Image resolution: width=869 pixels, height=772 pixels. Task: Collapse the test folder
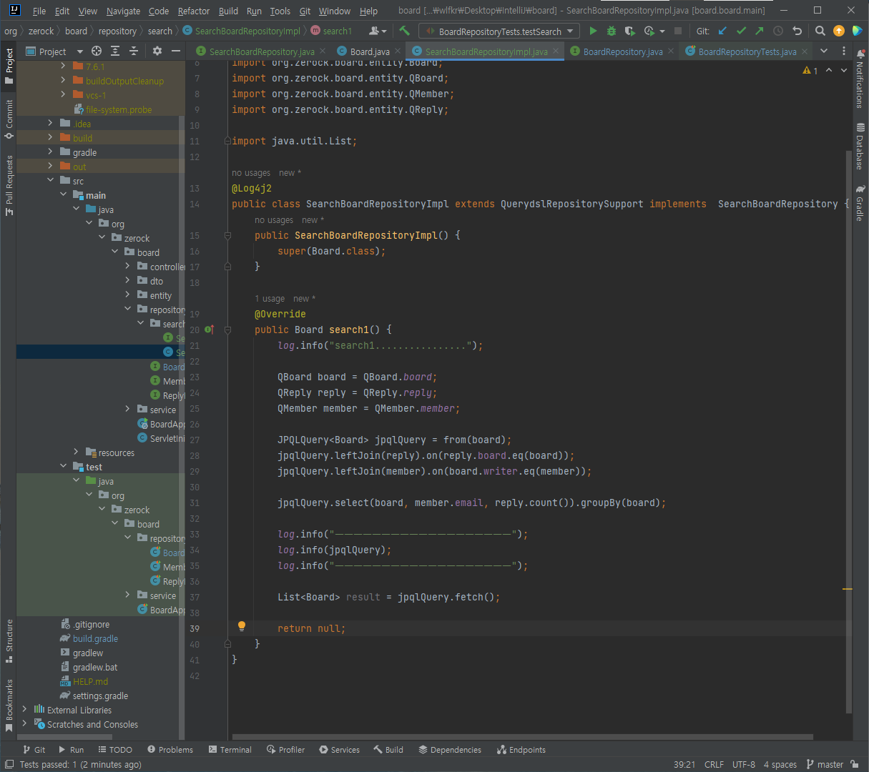click(x=63, y=466)
